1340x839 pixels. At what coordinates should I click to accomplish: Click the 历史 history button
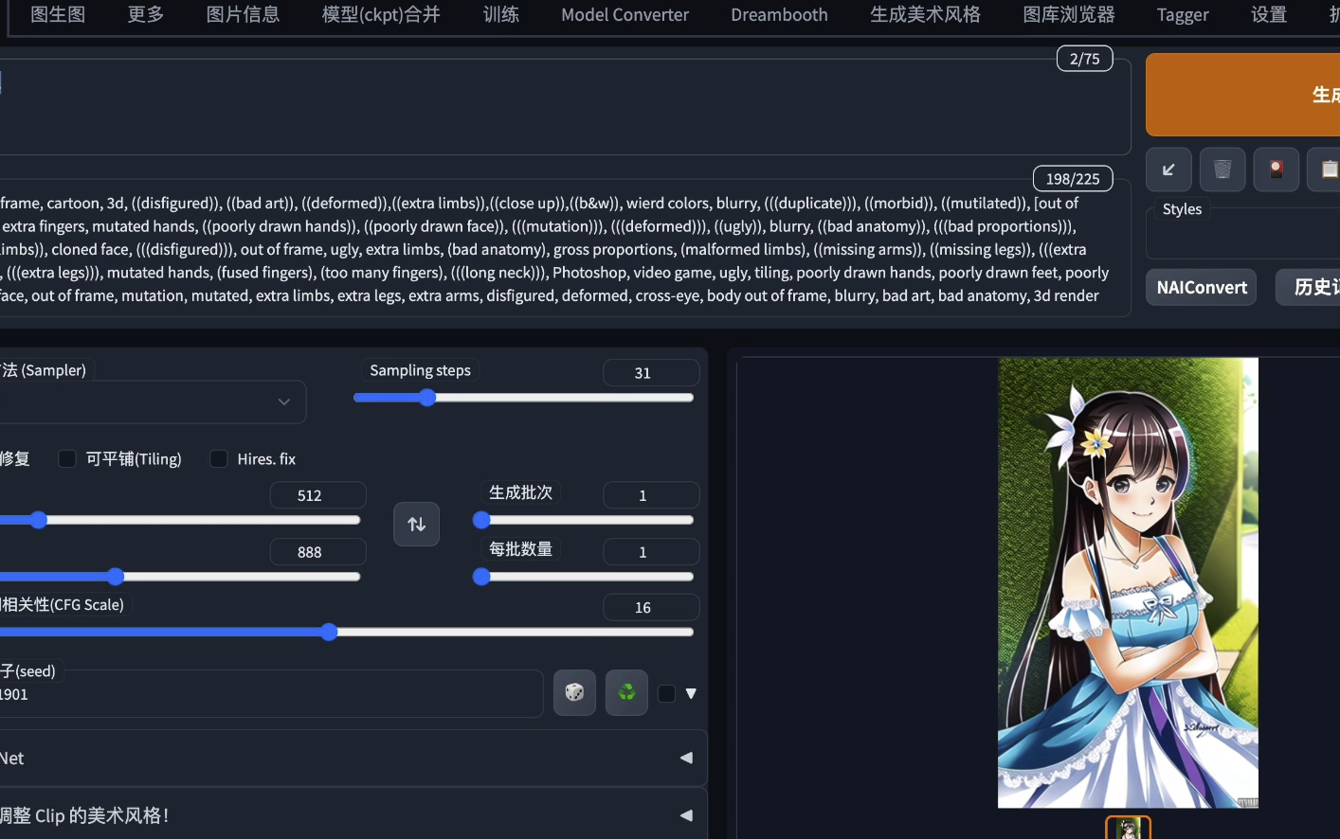click(x=1308, y=287)
